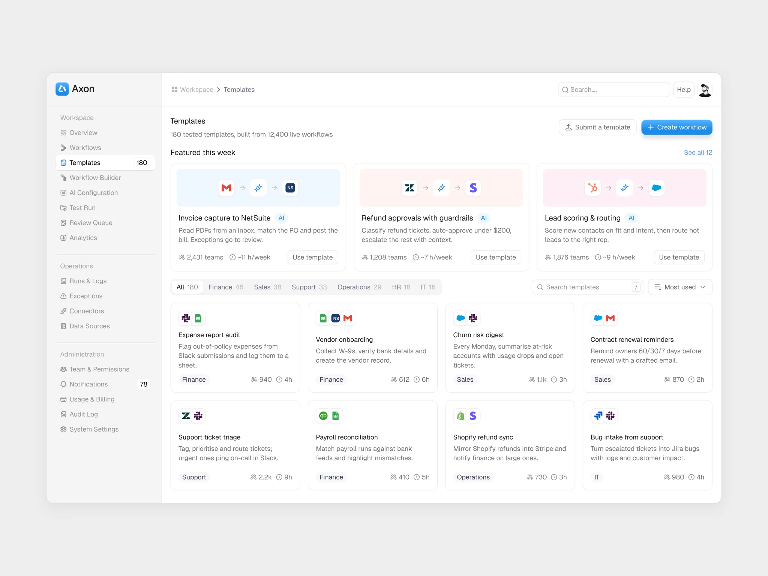Open the Churn risk digest card title
The image size is (768, 576).
click(x=478, y=335)
